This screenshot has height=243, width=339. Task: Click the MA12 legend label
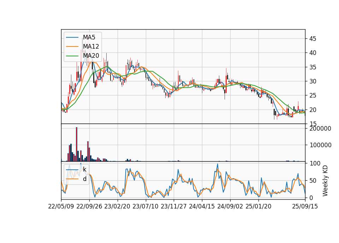point(91,46)
